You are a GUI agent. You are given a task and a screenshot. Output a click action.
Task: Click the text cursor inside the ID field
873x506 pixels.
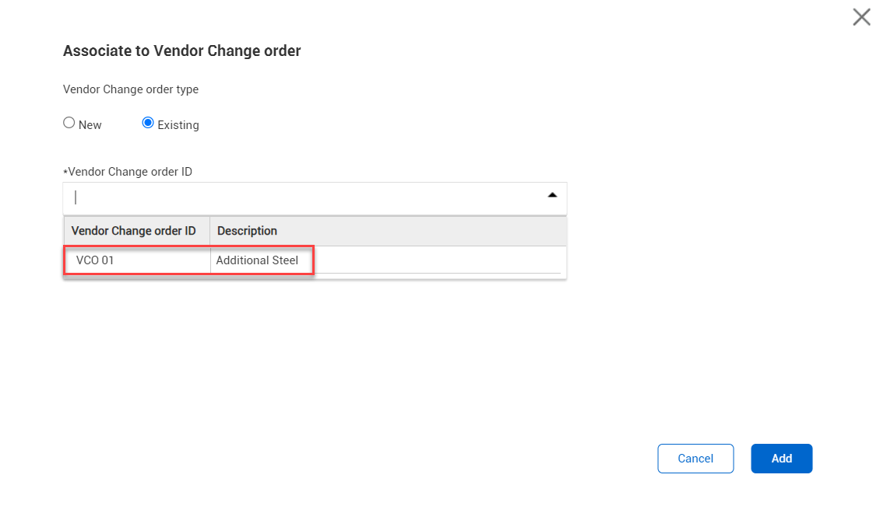pyautogui.click(x=76, y=197)
